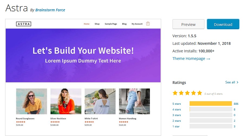Select Shop in theme screenshot menu
244x136 pixels.
click(x=97, y=24)
